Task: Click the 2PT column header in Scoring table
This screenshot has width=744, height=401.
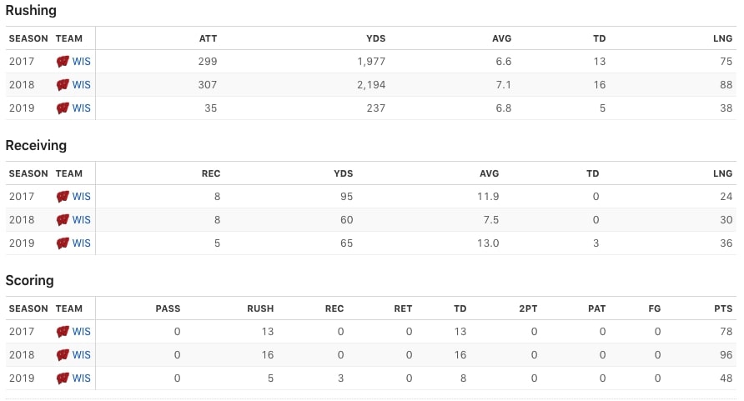Action: tap(528, 308)
